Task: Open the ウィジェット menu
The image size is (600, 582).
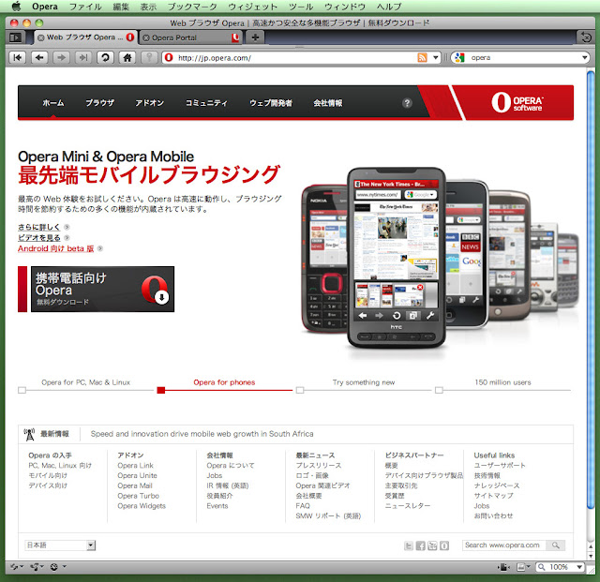Action: (x=252, y=7)
